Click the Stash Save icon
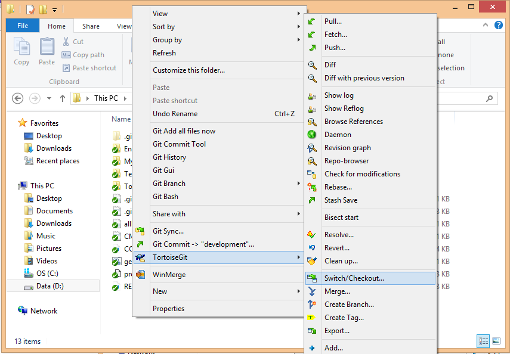This screenshot has width=510, height=354. [312, 200]
